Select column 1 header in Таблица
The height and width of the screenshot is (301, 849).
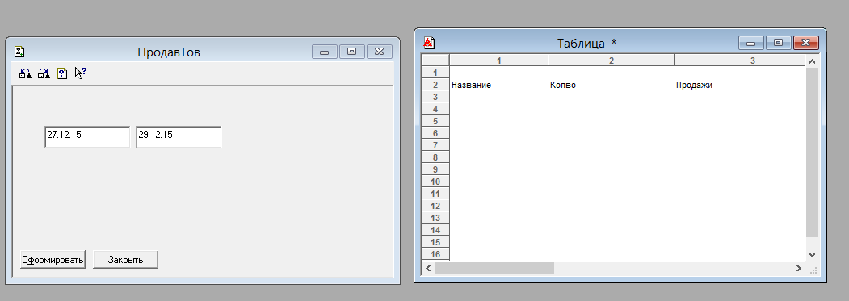click(498, 61)
